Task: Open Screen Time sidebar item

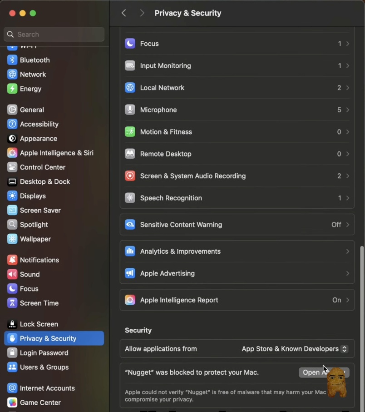Action: (54, 303)
